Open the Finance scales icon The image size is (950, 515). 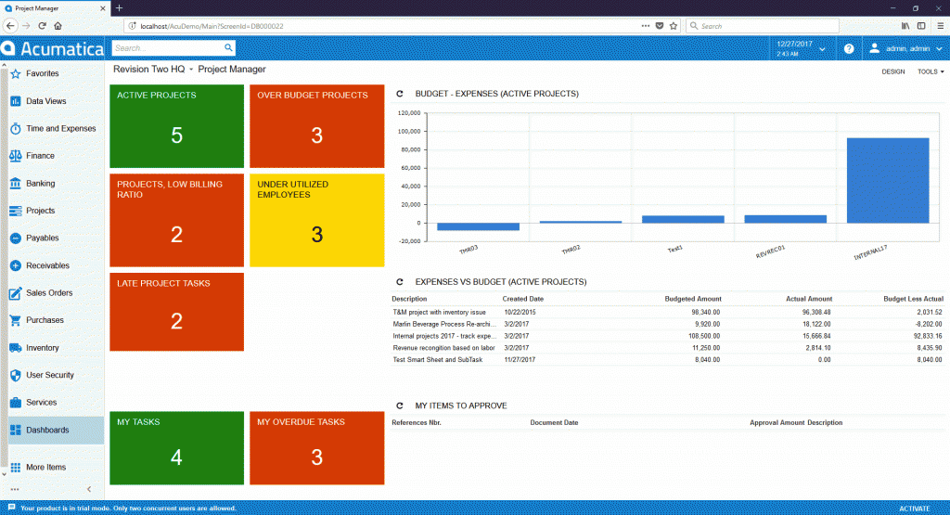pyautogui.click(x=16, y=156)
